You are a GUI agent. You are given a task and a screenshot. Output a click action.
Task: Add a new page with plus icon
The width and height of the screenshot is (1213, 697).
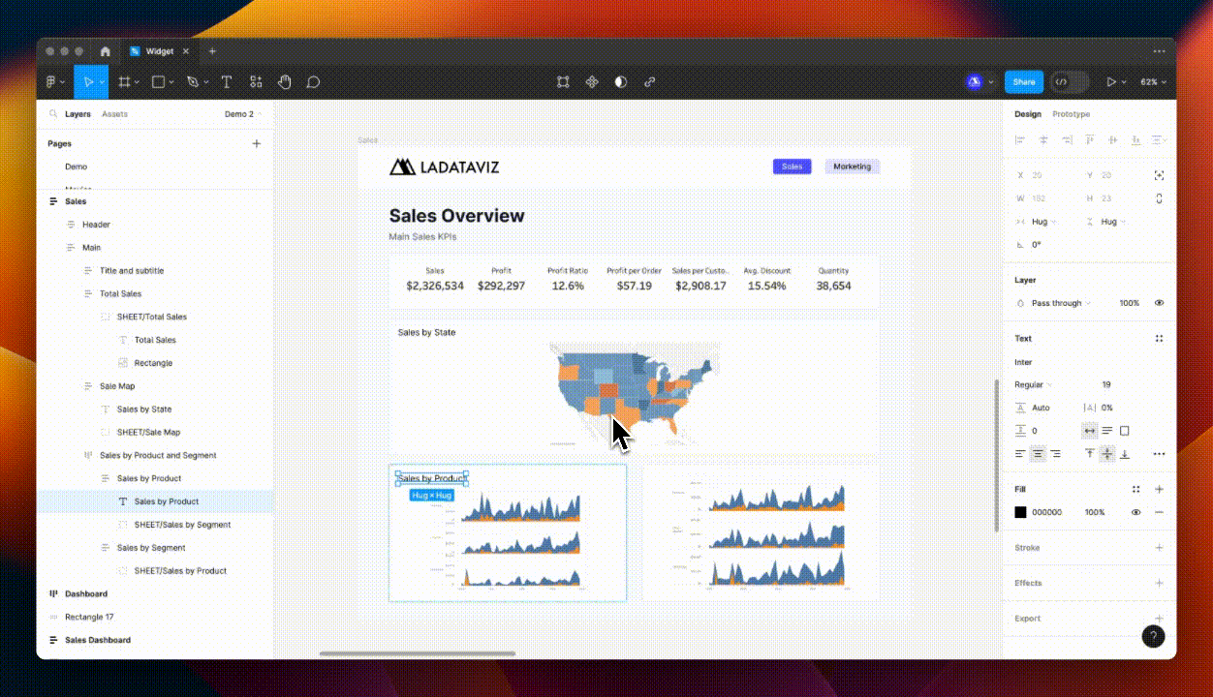257,143
